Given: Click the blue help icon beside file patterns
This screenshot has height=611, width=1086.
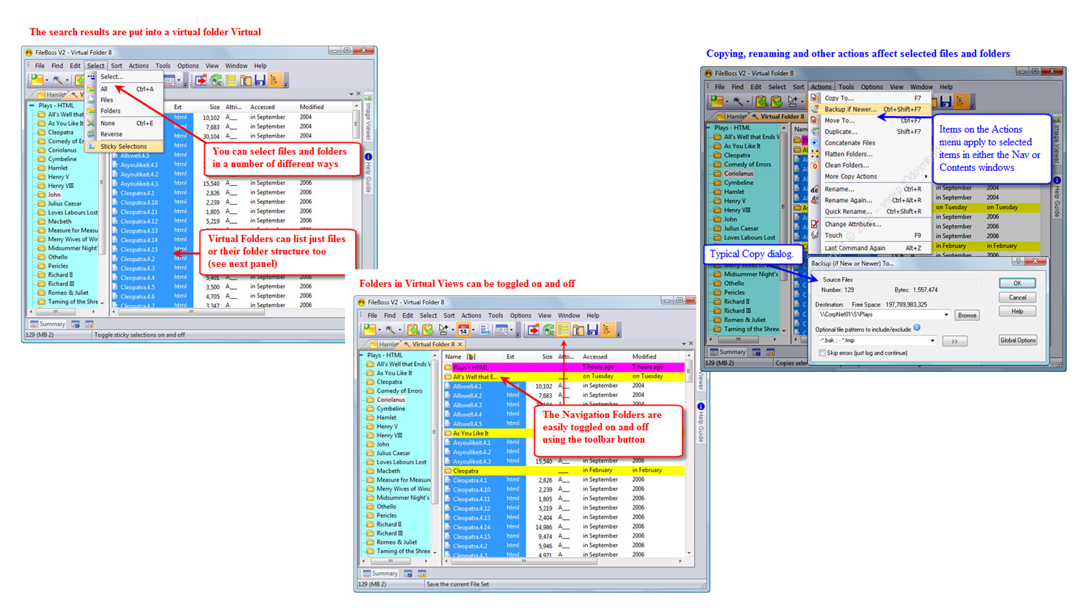Looking at the screenshot, I should click(917, 328).
